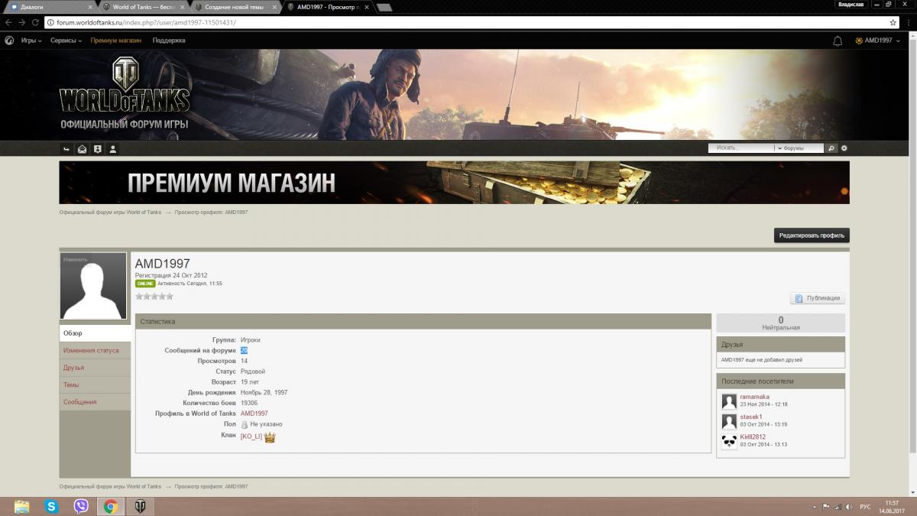The image size is (917, 516).
Task: Click the Премиум магазин banner
Action: (454, 182)
